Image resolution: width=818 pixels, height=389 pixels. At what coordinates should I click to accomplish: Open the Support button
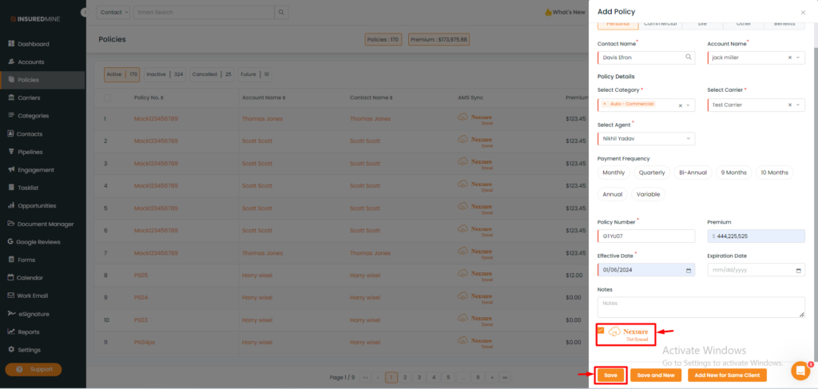tap(34, 369)
